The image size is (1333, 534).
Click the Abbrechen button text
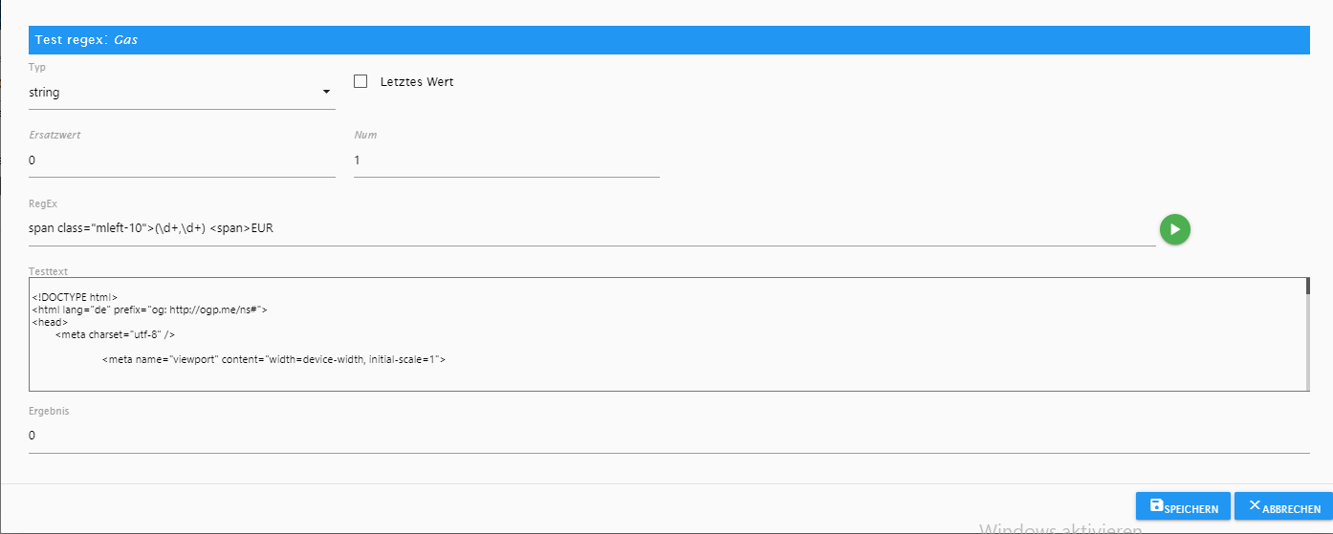point(1291,509)
